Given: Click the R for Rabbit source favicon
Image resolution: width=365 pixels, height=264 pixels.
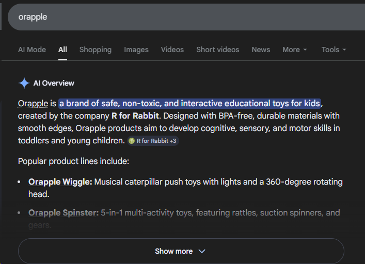Looking at the screenshot, I should coord(132,141).
